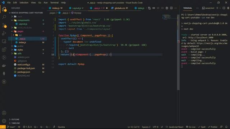Open the Run and Debug view
Screen dimensions: 230x129
(4, 33)
